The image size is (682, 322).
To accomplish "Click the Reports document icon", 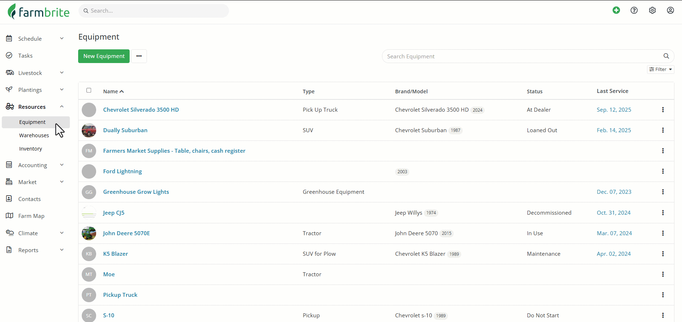I will (x=9, y=250).
